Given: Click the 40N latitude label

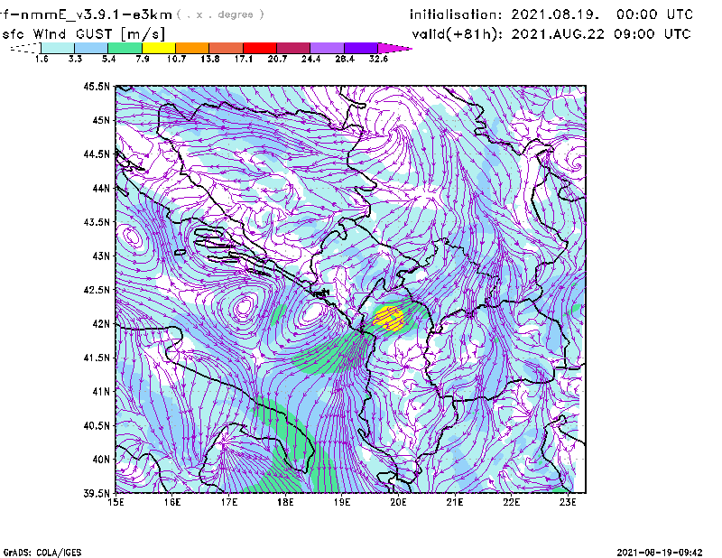Looking at the screenshot, I should pyautogui.click(x=101, y=460).
